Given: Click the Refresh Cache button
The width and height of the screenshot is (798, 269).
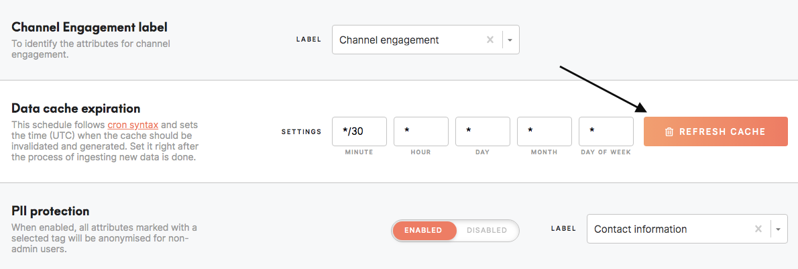Looking at the screenshot, I should click(716, 131).
